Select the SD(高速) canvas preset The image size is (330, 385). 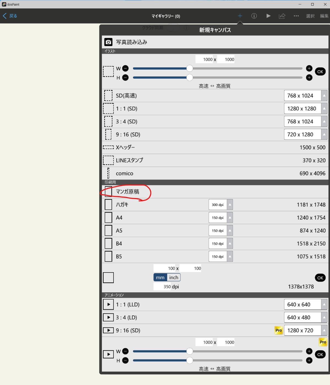[215, 95]
